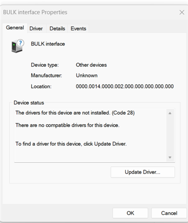Click the dialog title bar text

[x=35, y=12]
